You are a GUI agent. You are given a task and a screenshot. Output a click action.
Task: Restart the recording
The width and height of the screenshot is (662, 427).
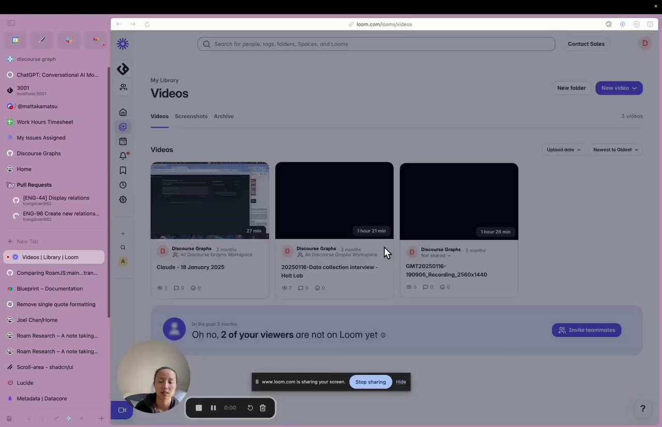coord(250,408)
